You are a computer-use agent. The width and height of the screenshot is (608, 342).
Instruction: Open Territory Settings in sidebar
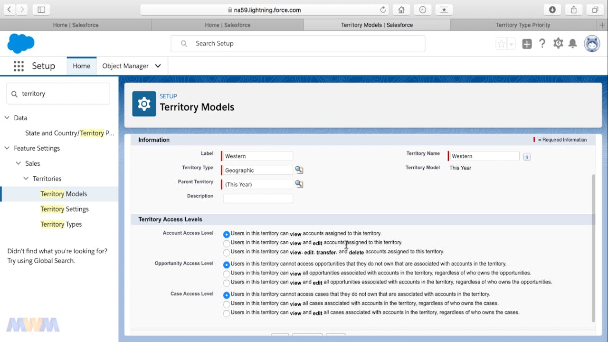(x=65, y=209)
